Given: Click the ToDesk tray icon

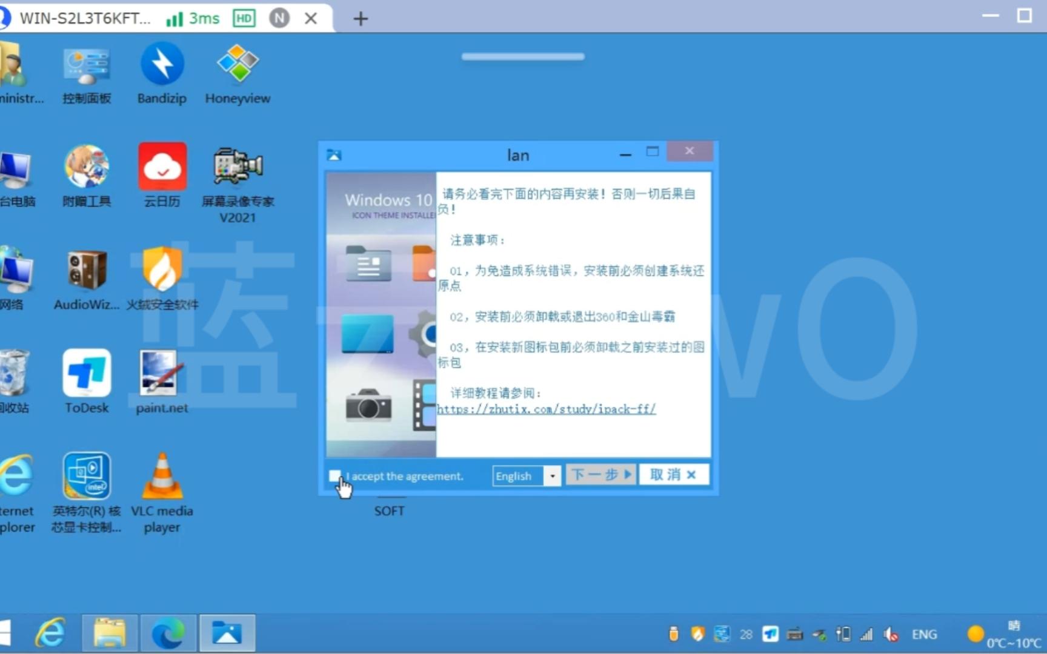Looking at the screenshot, I should [770, 634].
